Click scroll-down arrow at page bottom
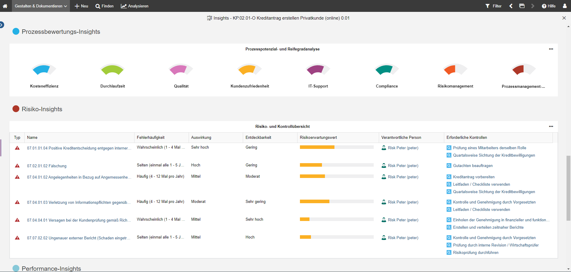 tap(568, 269)
